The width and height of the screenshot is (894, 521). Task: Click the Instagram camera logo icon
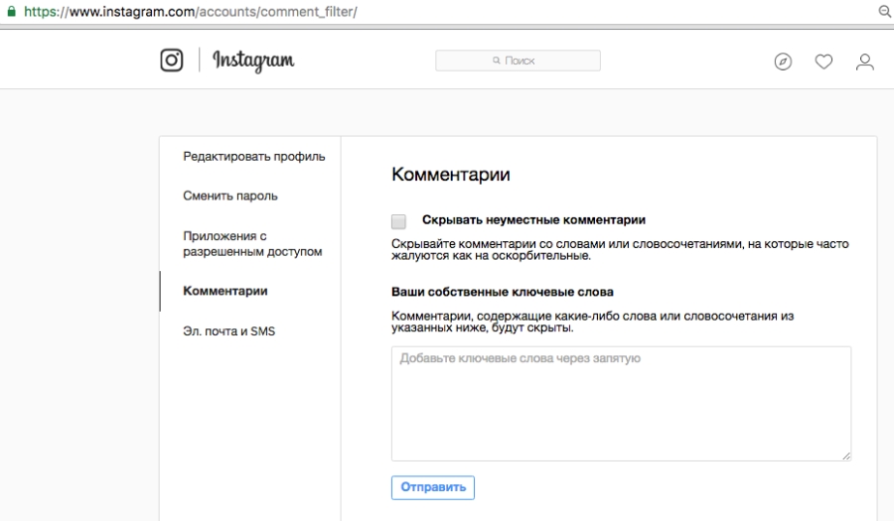point(172,60)
